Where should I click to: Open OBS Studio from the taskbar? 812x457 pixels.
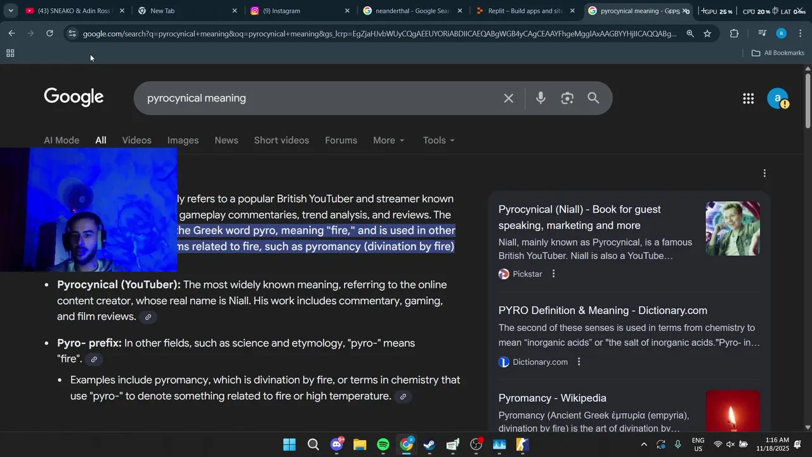[x=476, y=444]
